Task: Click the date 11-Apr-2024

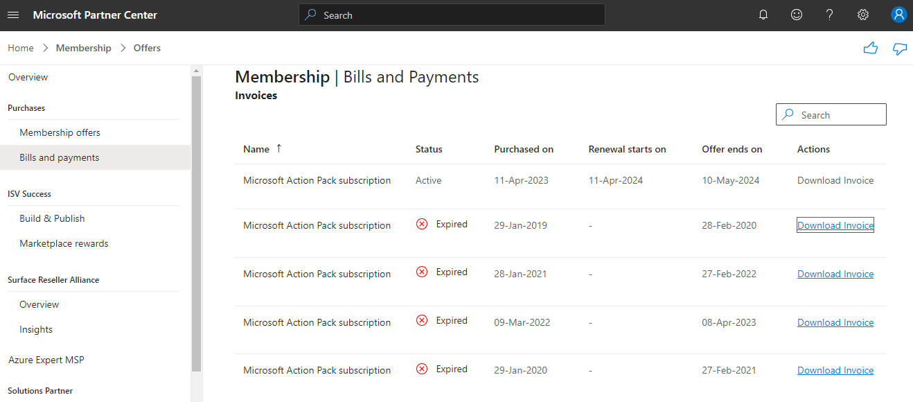Action: click(616, 180)
